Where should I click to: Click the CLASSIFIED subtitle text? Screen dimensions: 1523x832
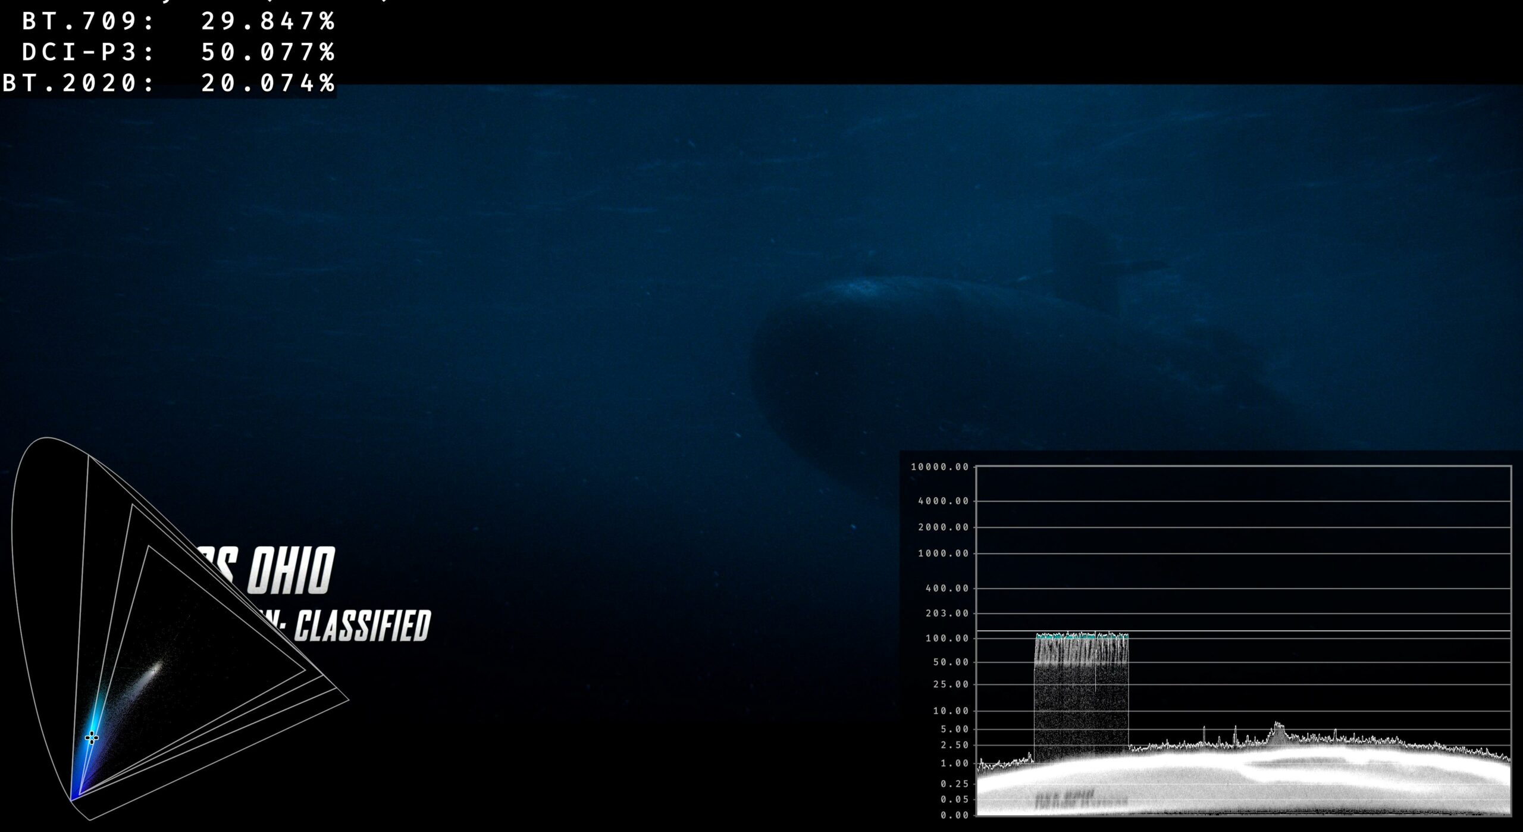click(362, 626)
